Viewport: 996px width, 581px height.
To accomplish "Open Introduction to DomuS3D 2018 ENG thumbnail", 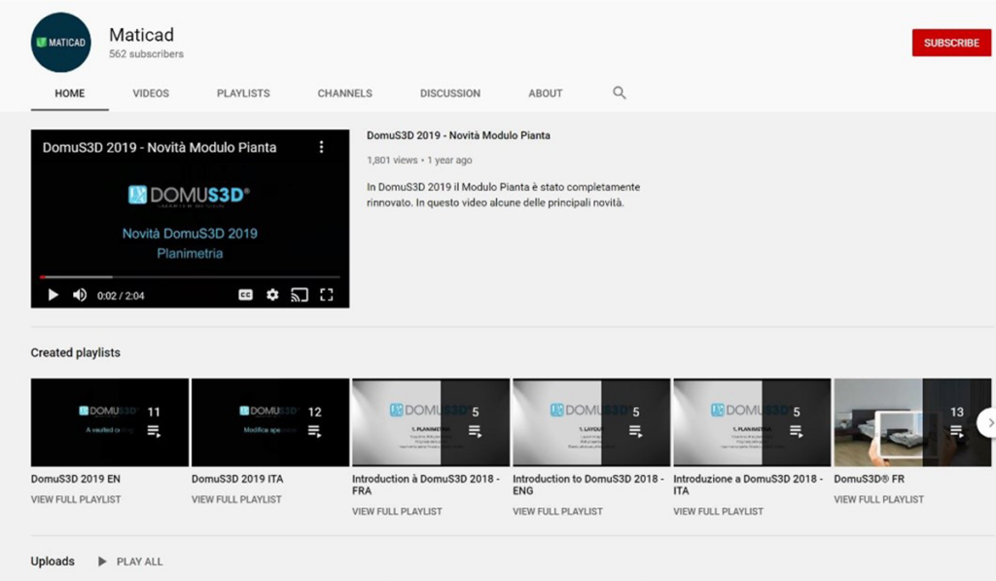I will coord(592,422).
